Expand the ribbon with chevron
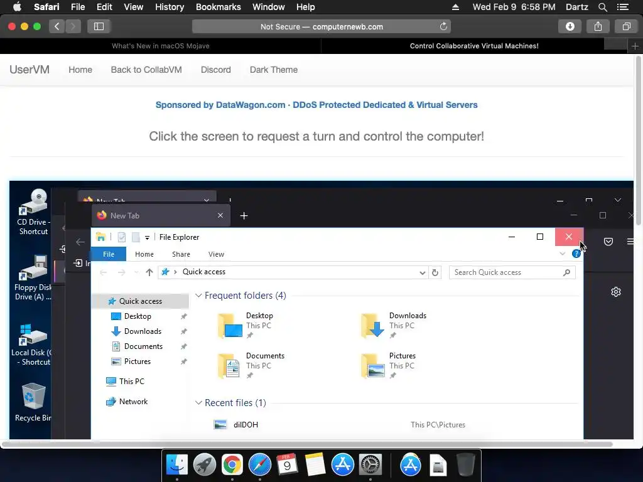This screenshot has height=482, width=643. [562, 254]
